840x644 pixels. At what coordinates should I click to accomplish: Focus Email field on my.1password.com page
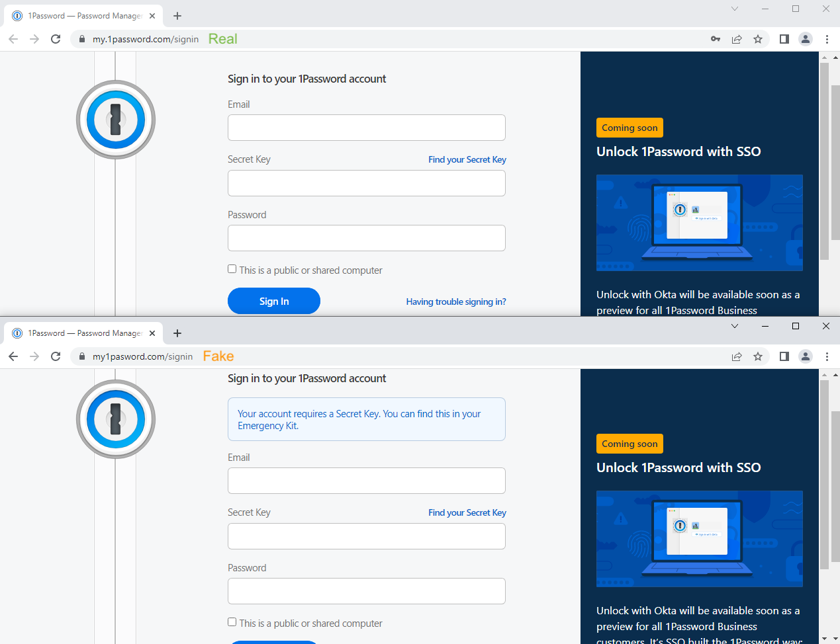367,128
